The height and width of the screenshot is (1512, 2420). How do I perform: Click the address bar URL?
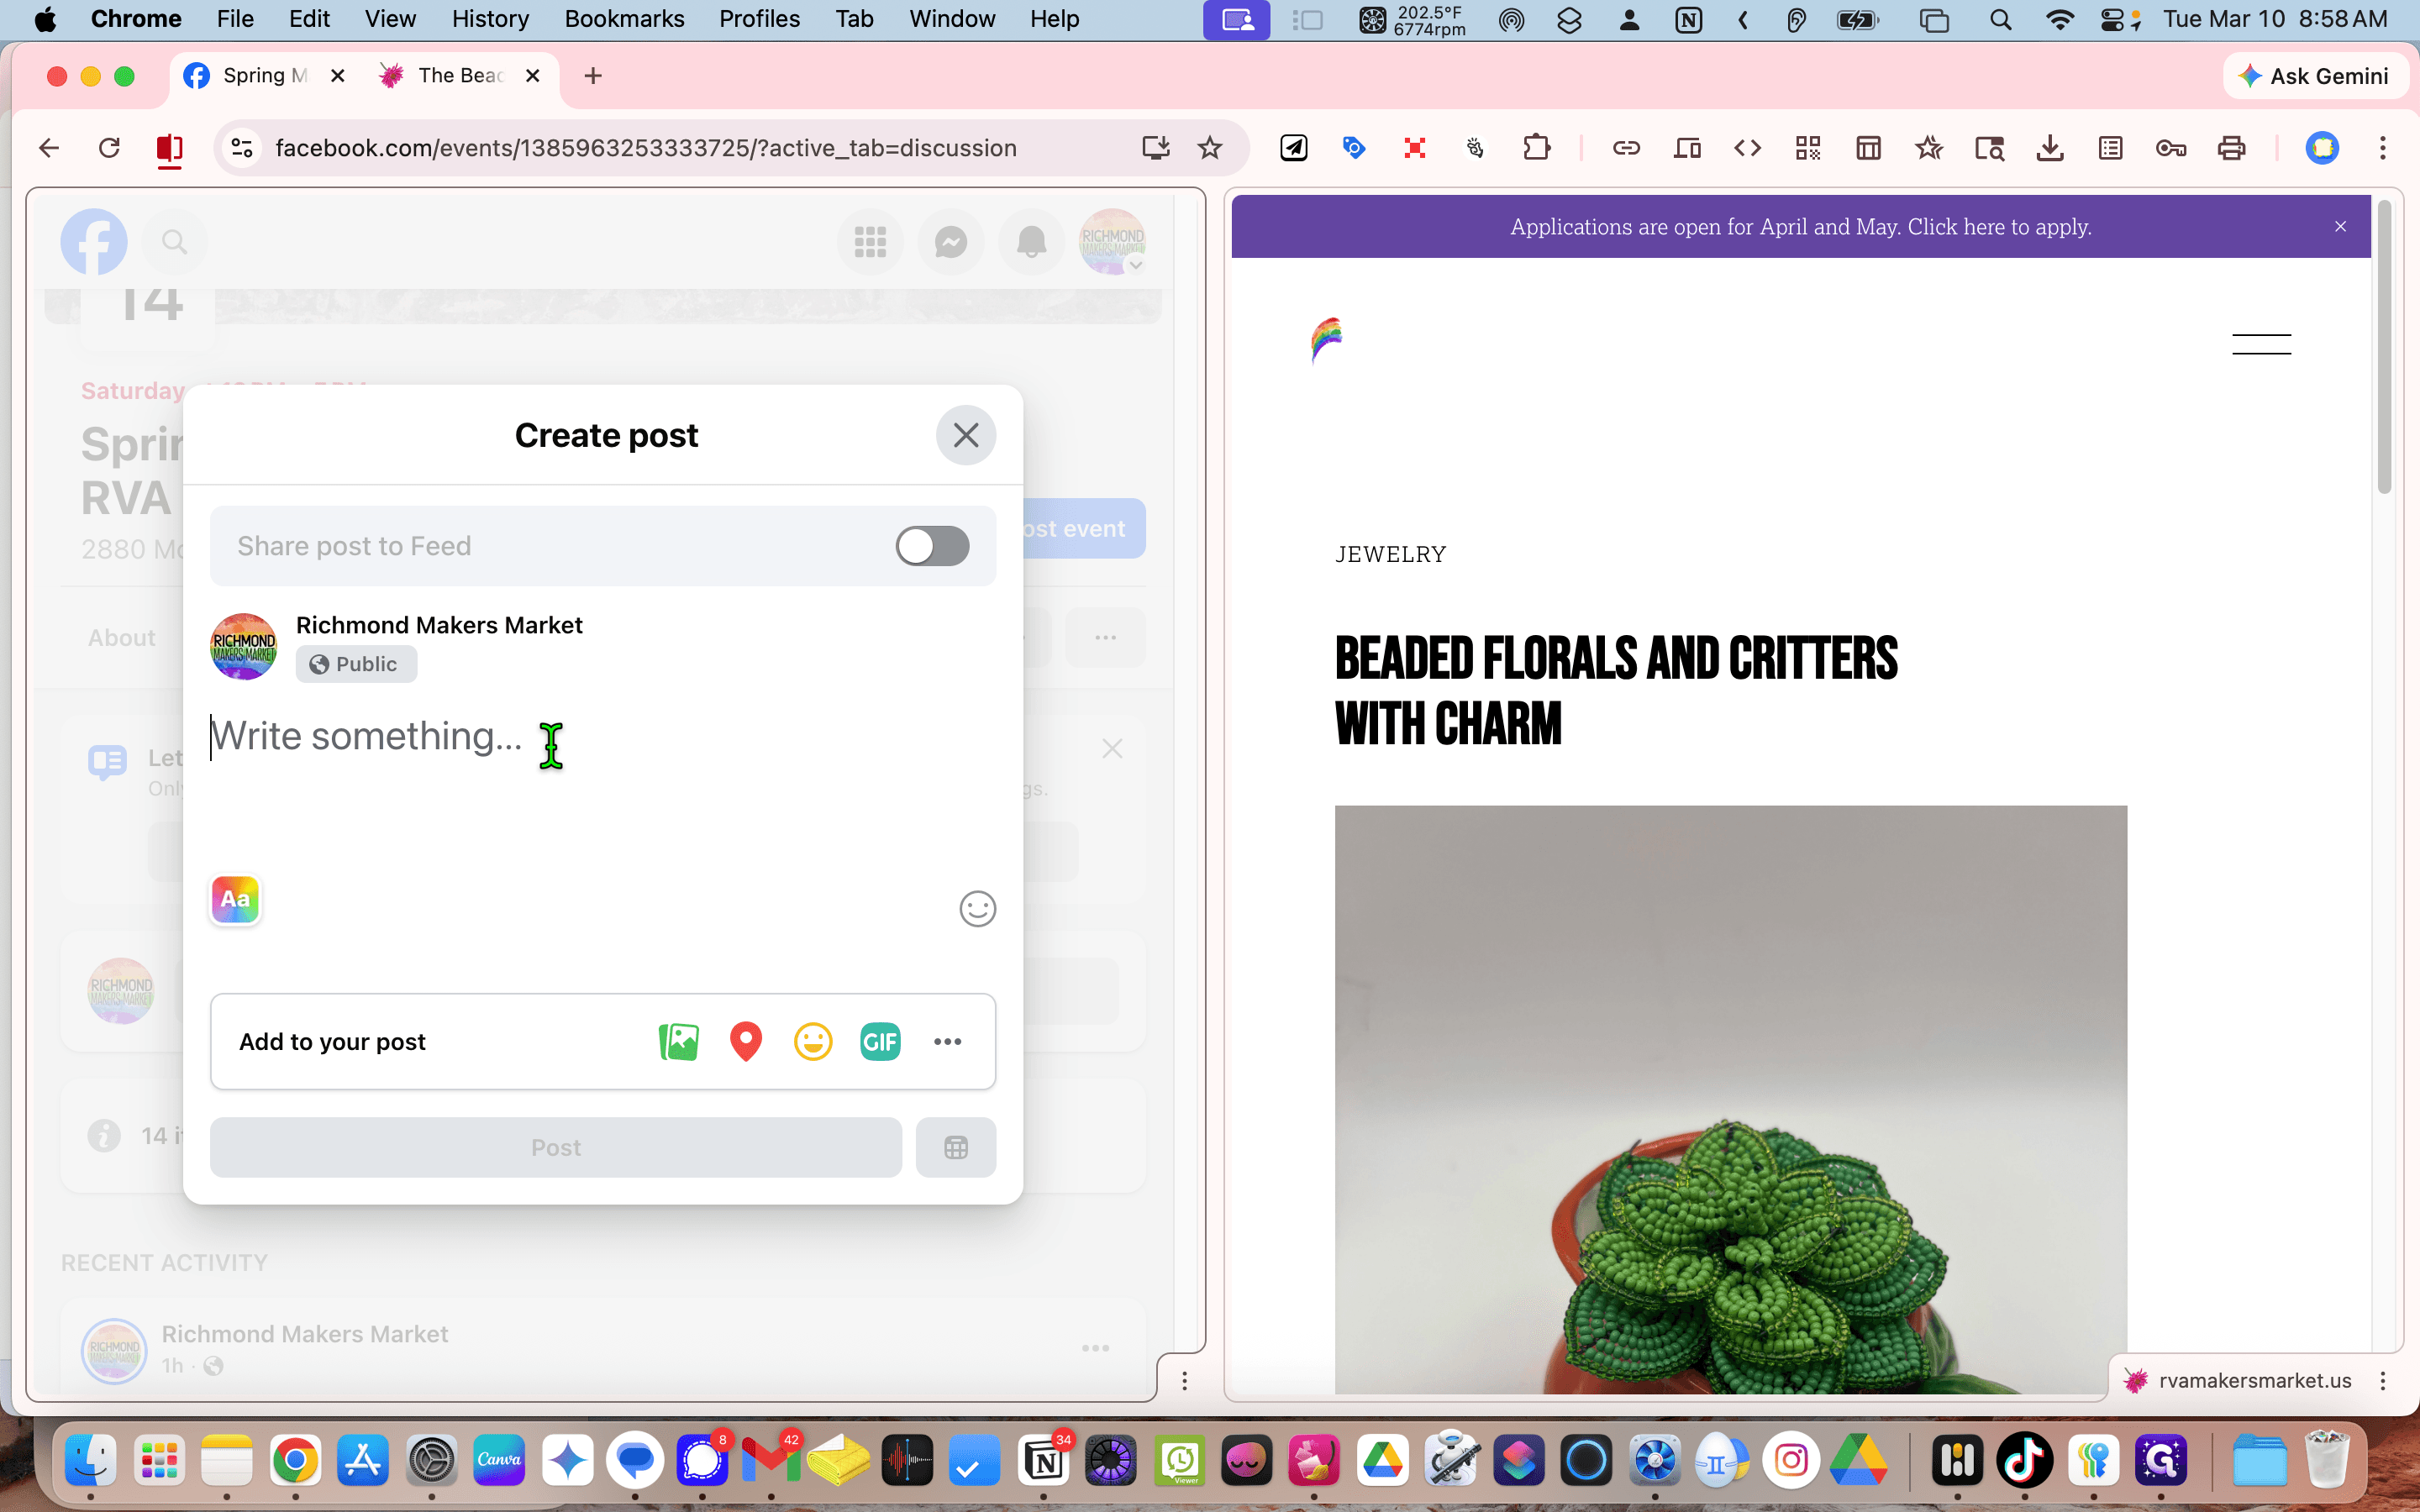[646, 148]
